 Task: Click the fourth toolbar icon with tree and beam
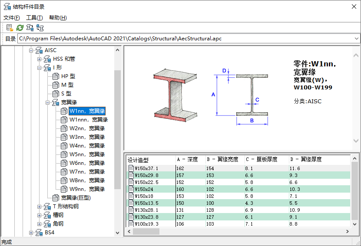[40, 28]
